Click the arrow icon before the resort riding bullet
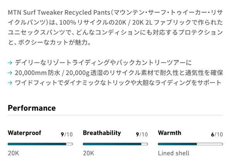 [10, 62]
